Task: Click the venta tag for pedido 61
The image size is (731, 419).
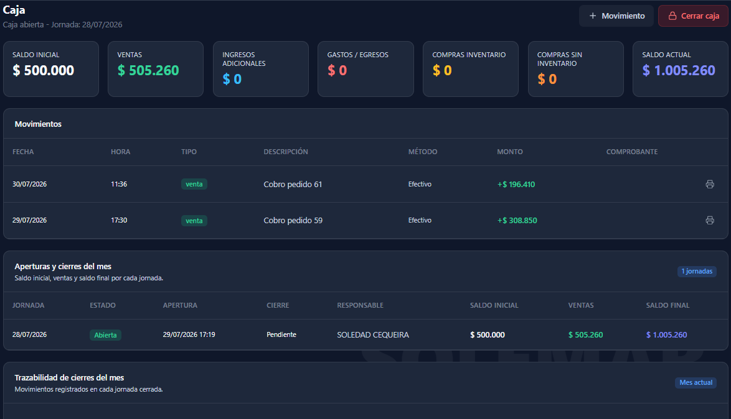Action: coord(194,185)
